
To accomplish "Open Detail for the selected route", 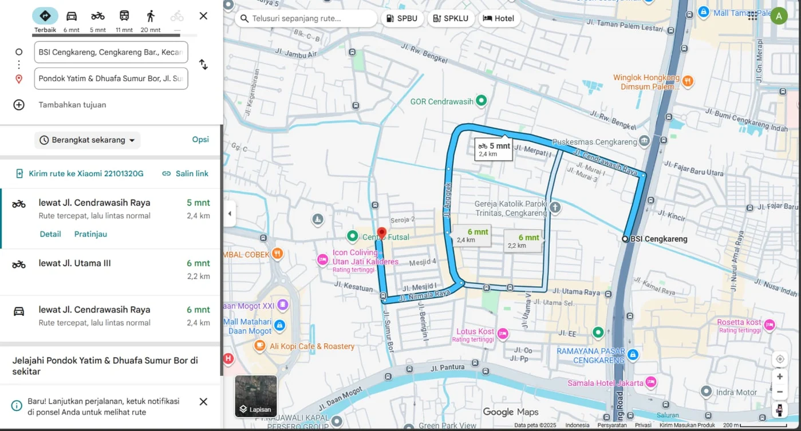I will click(x=50, y=234).
